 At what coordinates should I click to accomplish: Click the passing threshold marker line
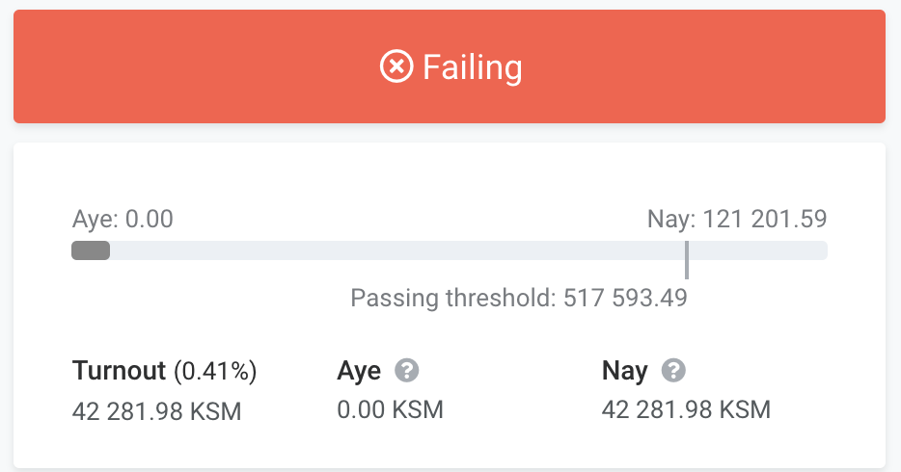coord(687,260)
